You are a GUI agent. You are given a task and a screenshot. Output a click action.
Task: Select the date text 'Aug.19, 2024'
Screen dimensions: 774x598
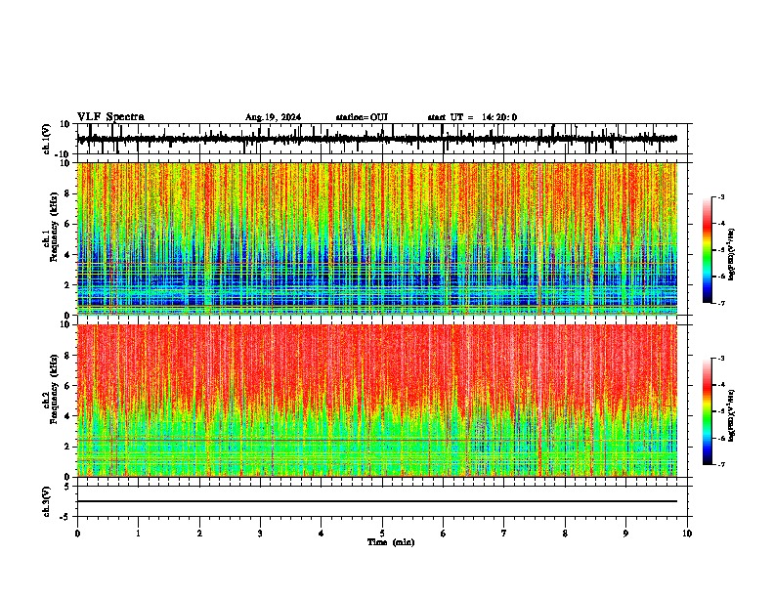coord(273,117)
